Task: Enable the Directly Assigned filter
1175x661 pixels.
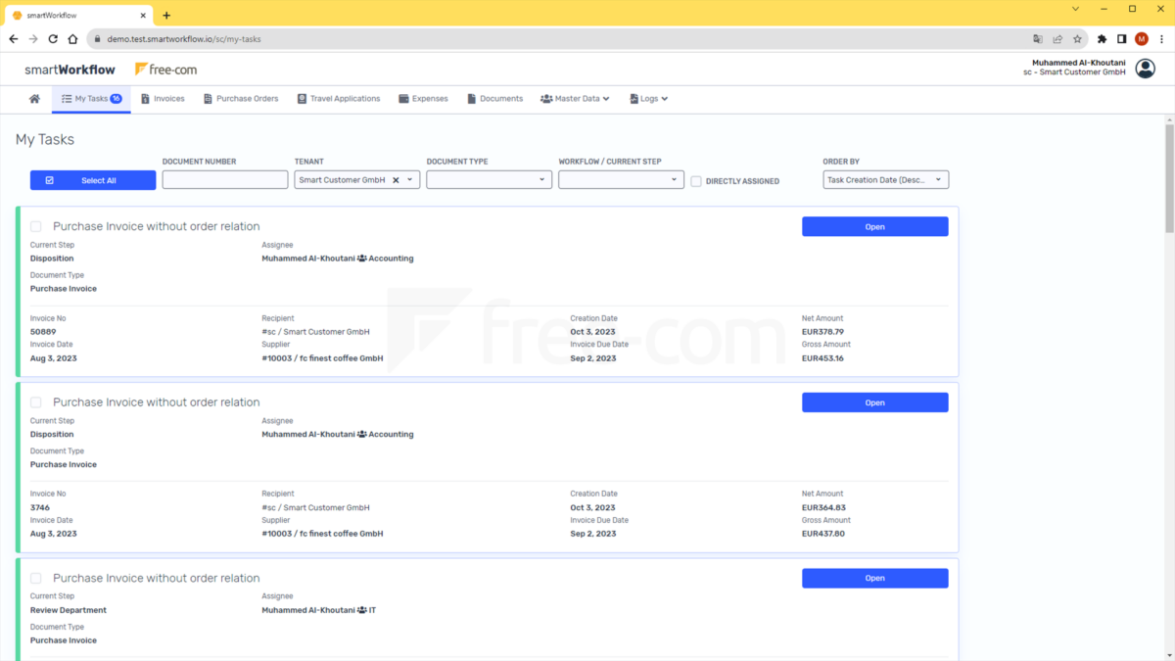Action: [x=696, y=180]
